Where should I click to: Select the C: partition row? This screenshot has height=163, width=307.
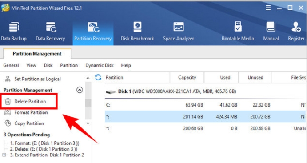pos(205,105)
